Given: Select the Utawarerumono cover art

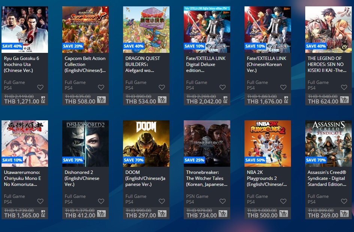Looking at the screenshot, I should pos(25,144).
